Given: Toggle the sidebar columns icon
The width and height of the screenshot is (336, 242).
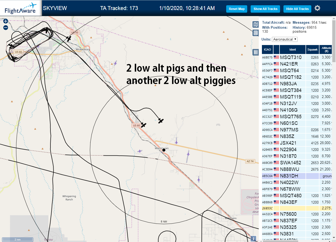Looking at the screenshot, I should [x=256, y=52].
